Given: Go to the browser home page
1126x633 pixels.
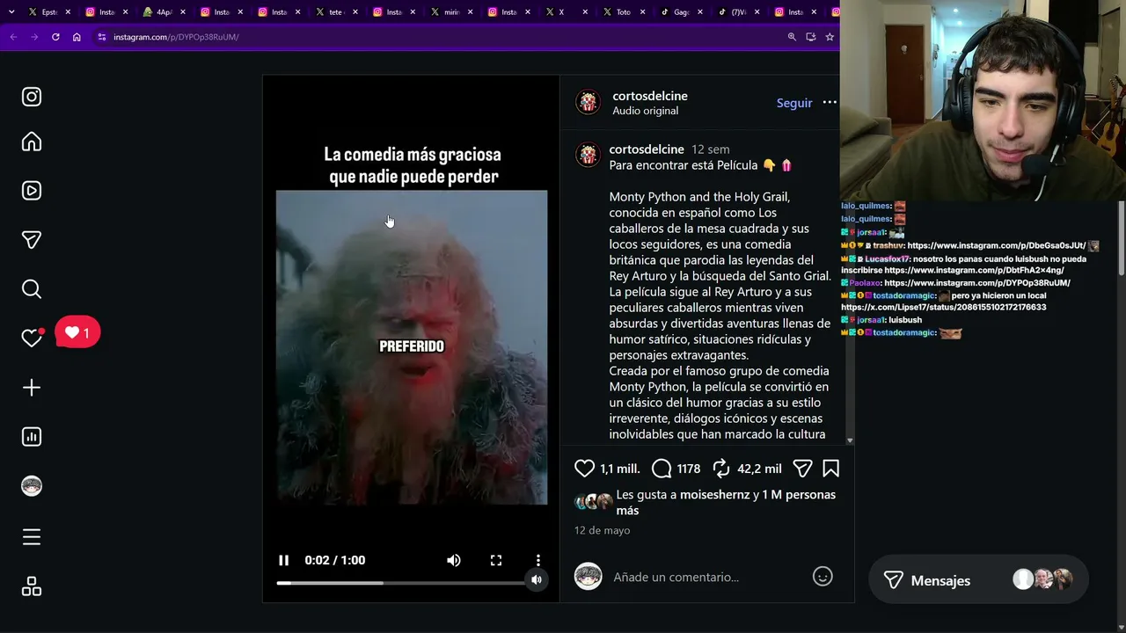Looking at the screenshot, I should (x=77, y=37).
